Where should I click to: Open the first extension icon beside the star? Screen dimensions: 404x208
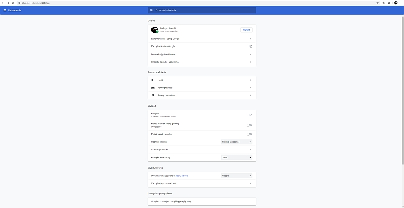384,3
